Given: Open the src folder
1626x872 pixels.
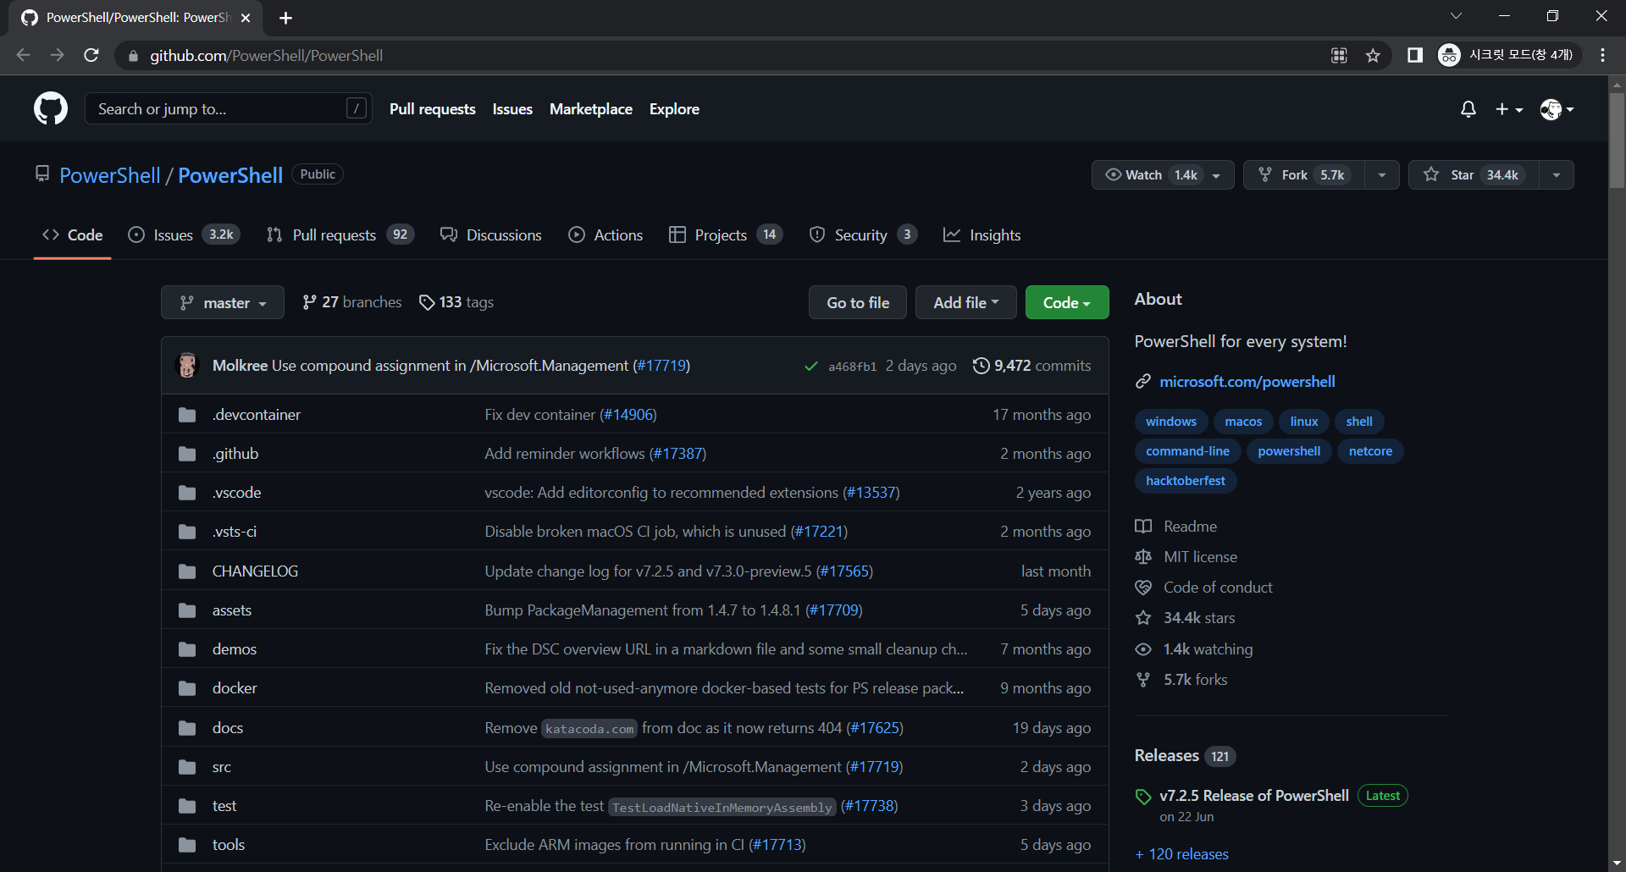Looking at the screenshot, I should click(x=222, y=767).
